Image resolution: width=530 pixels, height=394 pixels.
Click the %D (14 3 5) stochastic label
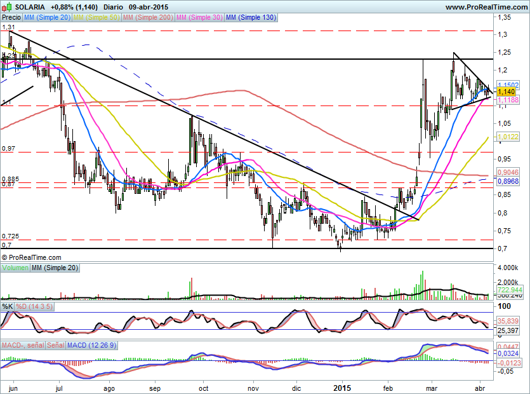point(34,306)
